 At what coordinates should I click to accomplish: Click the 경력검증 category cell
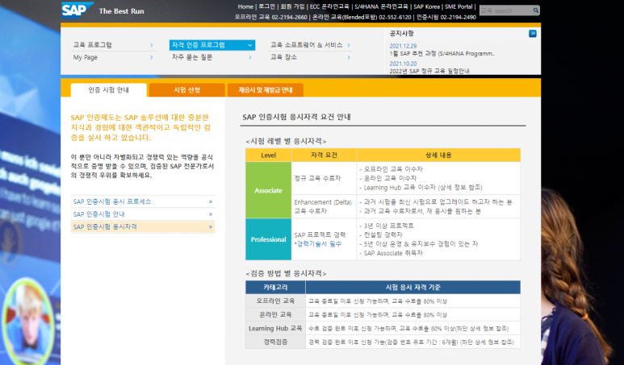(x=275, y=342)
